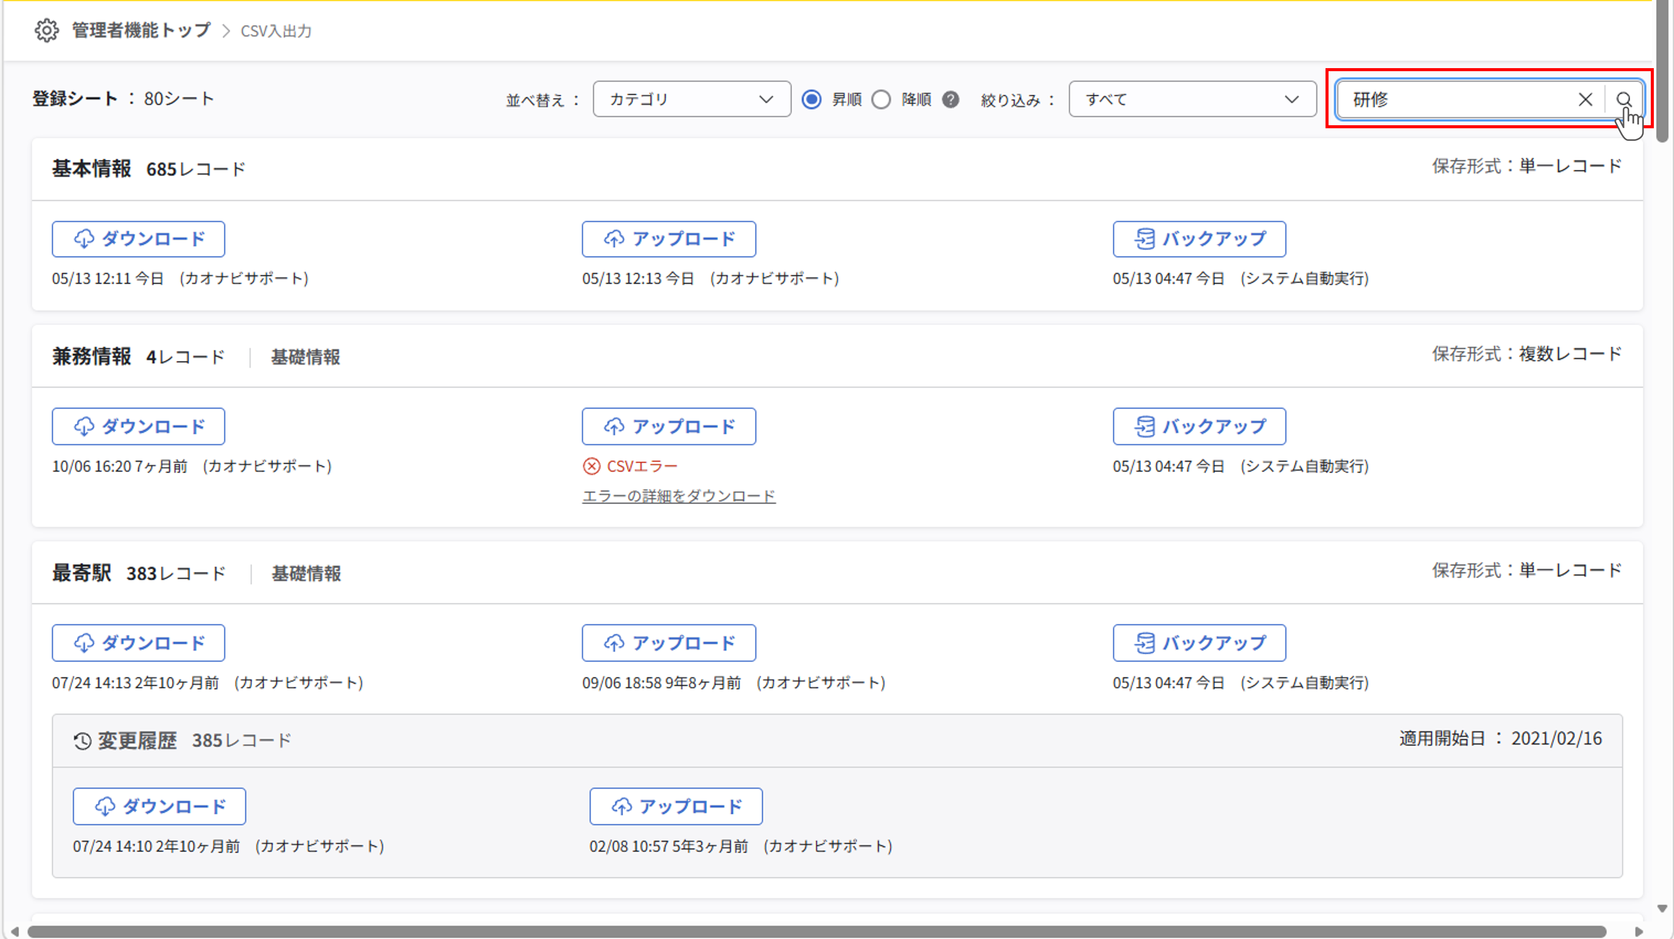The width and height of the screenshot is (1674, 939).
Task: Click 基礎情報 category label beside 最寄駅
Action: [306, 574]
